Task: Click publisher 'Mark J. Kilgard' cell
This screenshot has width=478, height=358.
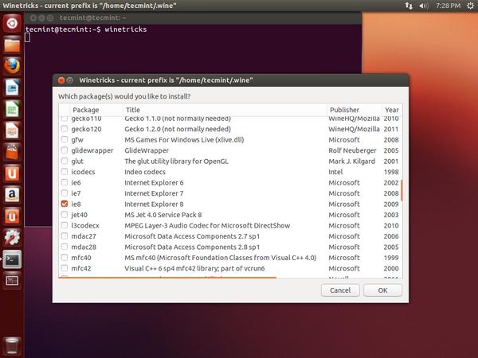Action: 352,161
